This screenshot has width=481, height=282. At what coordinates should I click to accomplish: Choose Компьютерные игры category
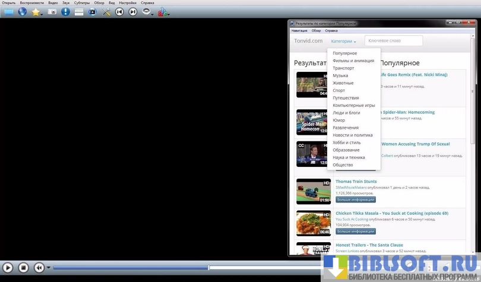354,105
